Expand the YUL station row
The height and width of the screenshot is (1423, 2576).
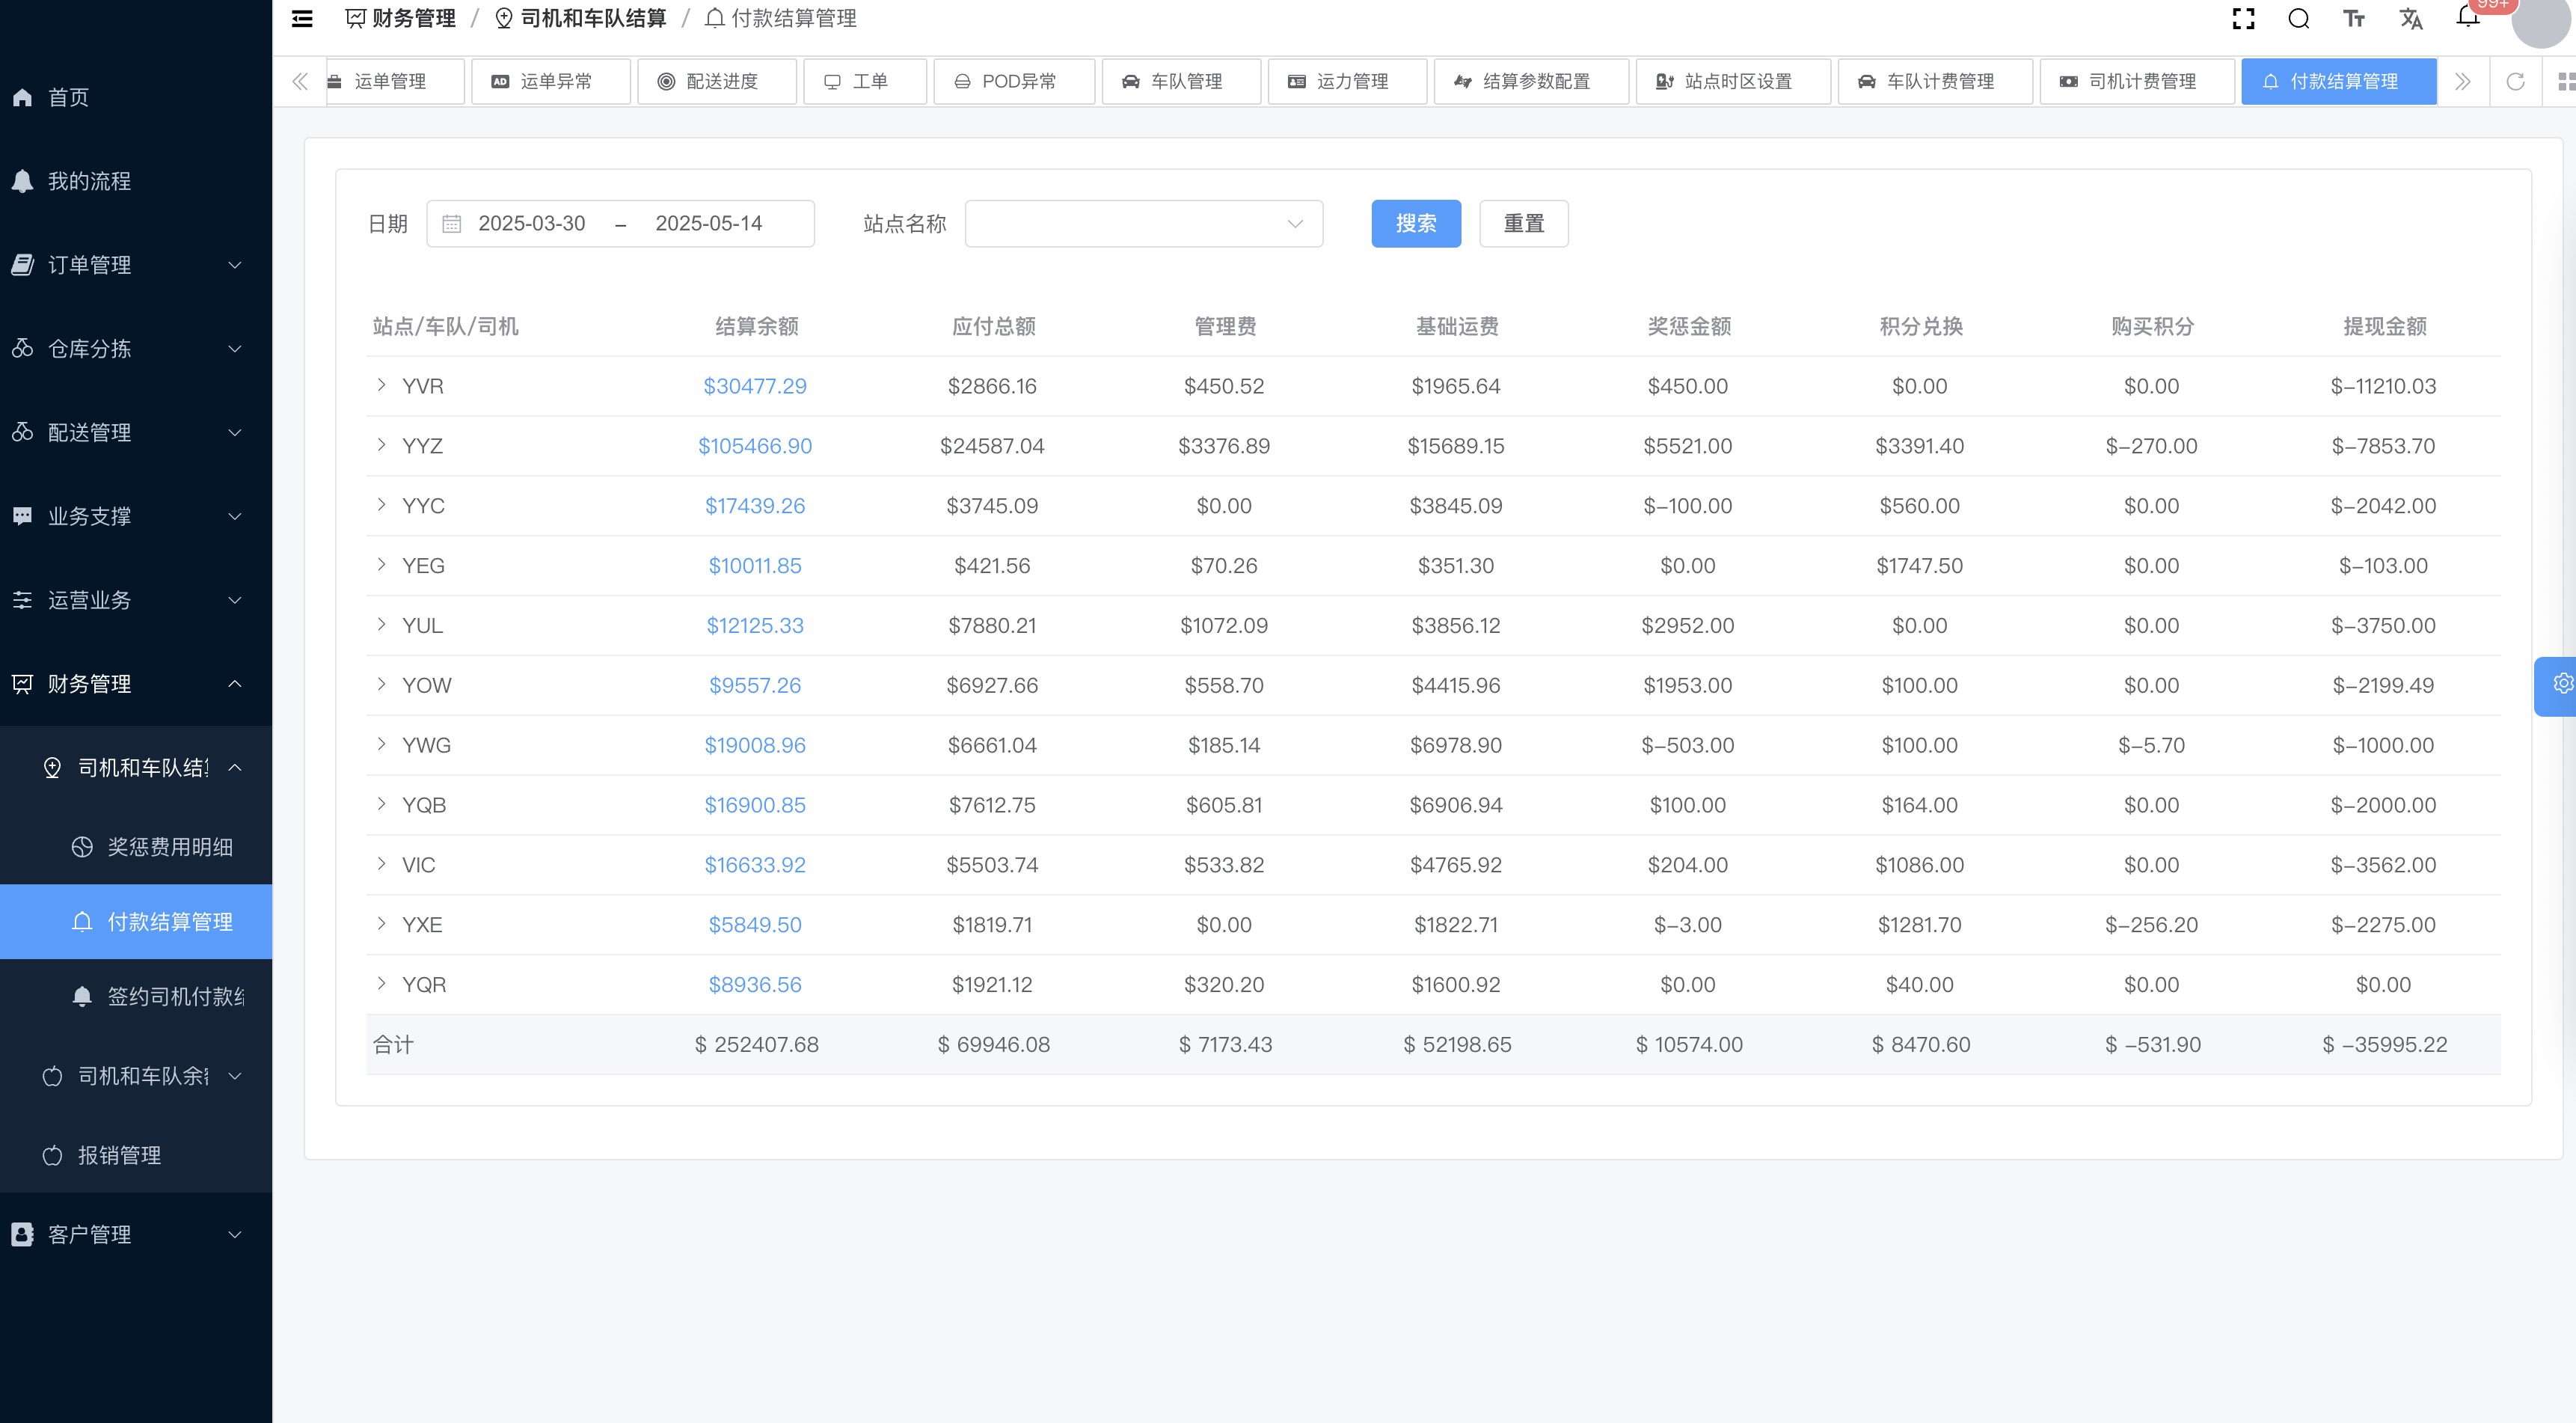tap(381, 625)
